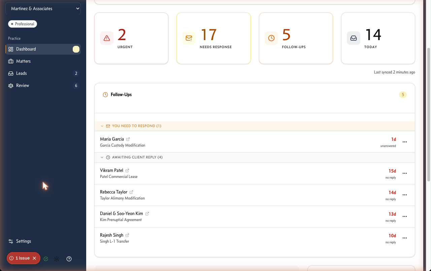Go to Leads in sidebar
Image resolution: width=431 pixels, height=271 pixels.
pyautogui.click(x=43, y=73)
